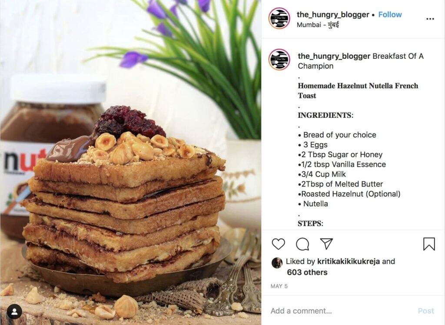Screen dimensions: 445x325
Task: Click the French toast photo
Action: (130, 163)
